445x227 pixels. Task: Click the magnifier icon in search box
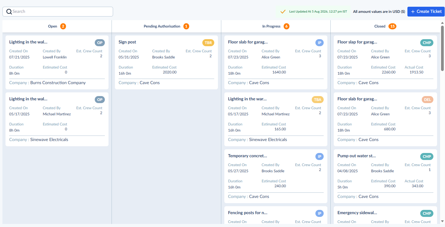pyautogui.click(x=9, y=12)
